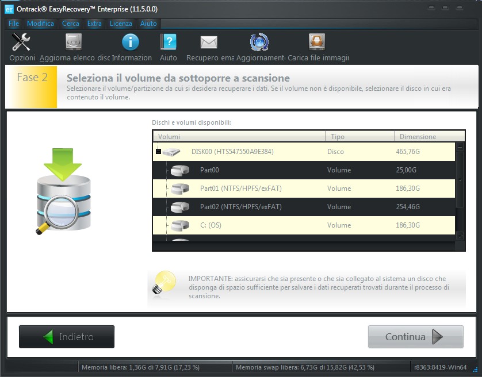Sort by the Dimensione column header
Screen dimensions: 482x377
[x=430, y=136]
